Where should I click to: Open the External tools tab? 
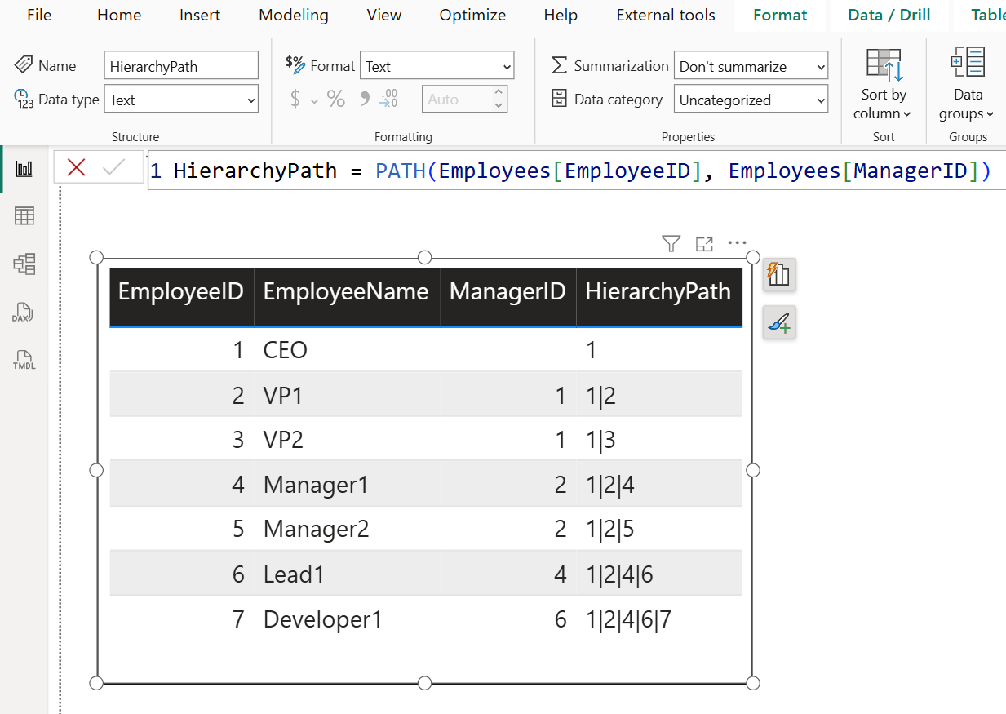click(x=665, y=15)
